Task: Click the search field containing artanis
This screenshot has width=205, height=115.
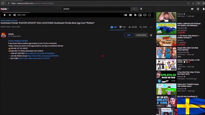Action: point(96,9)
